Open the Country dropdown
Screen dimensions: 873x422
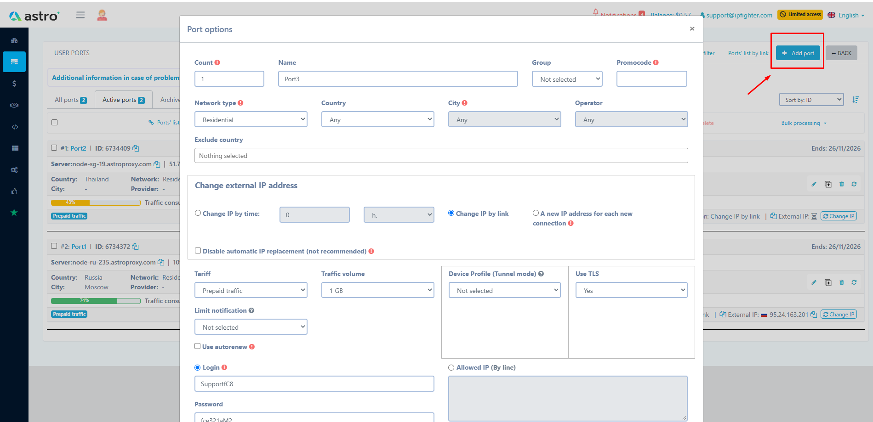378,119
